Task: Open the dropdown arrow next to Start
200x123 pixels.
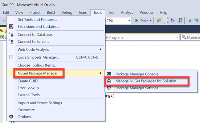Action: [151, 21]
